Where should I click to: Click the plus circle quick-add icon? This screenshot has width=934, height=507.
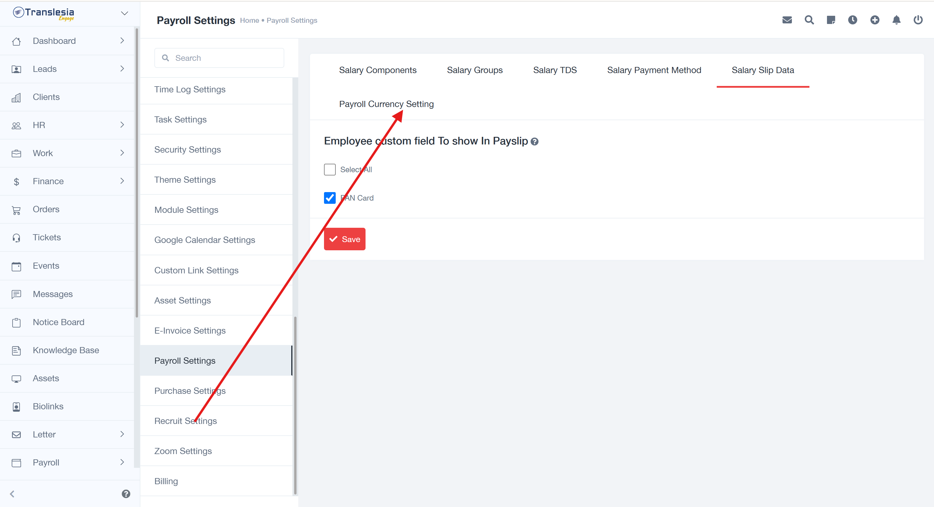(x=875, y=20)
